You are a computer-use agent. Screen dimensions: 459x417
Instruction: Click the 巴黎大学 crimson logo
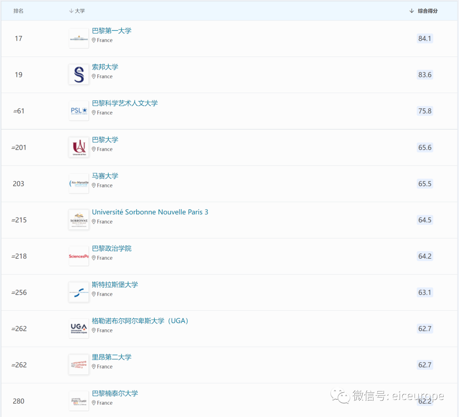[79, 148]
